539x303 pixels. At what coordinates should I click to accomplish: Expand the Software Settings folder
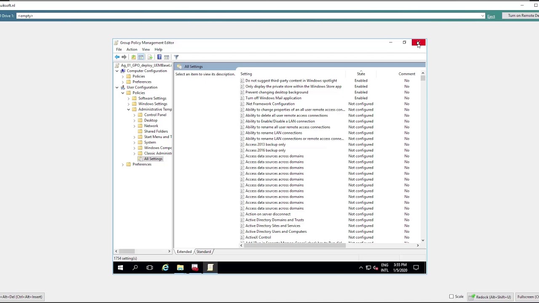(128, 98)
